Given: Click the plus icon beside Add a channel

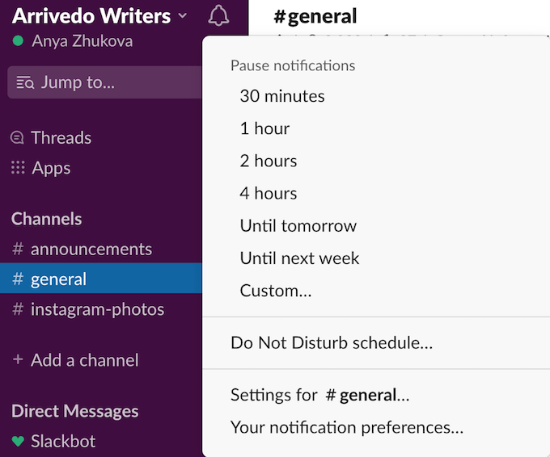Looking at the screenshot, I should tap(18, 359).
